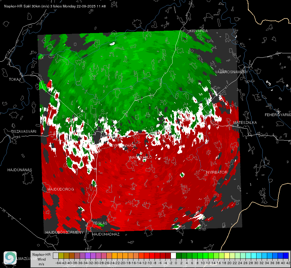The image size is (291, 268).
Task: Click the MATESZALKA town label
Action: [x=245, y=123]
